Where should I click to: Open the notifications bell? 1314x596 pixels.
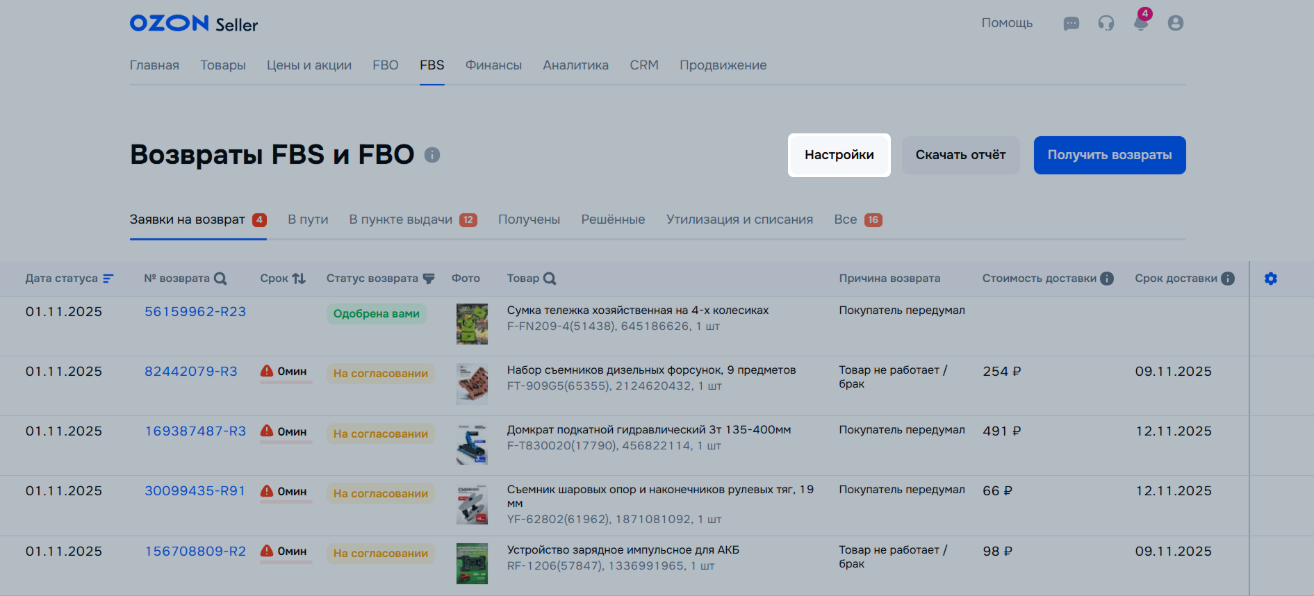coord(1140,24)
